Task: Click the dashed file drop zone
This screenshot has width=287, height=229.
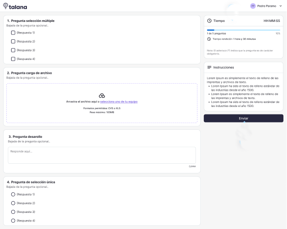Action: coord(102,103)
